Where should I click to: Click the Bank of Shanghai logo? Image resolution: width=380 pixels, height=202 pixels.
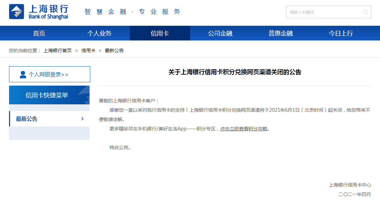pyautogui.click(x=39, y=12)
